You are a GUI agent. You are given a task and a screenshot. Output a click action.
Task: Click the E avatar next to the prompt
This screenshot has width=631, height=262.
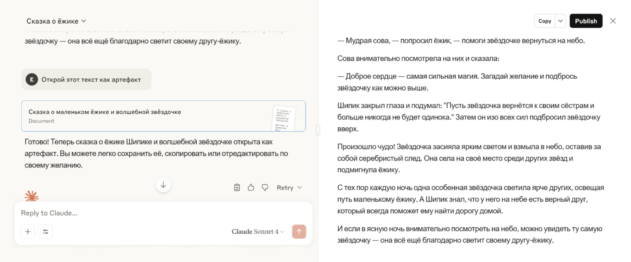(32, 79)
